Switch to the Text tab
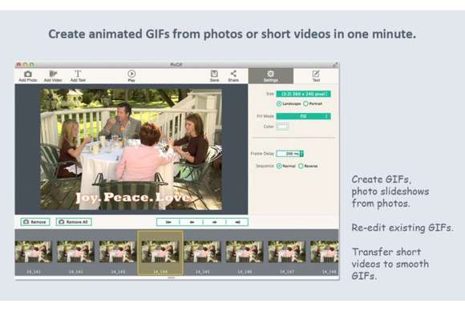The height and width of the screenshot is (311, 465). (x=316, y=76)
